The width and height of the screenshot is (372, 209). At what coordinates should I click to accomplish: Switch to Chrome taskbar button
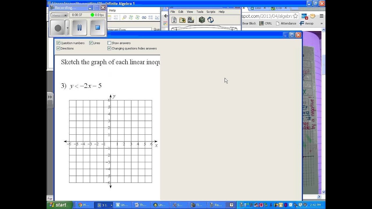point(84,205)
